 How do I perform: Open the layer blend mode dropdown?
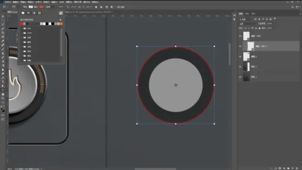[248, 24]
